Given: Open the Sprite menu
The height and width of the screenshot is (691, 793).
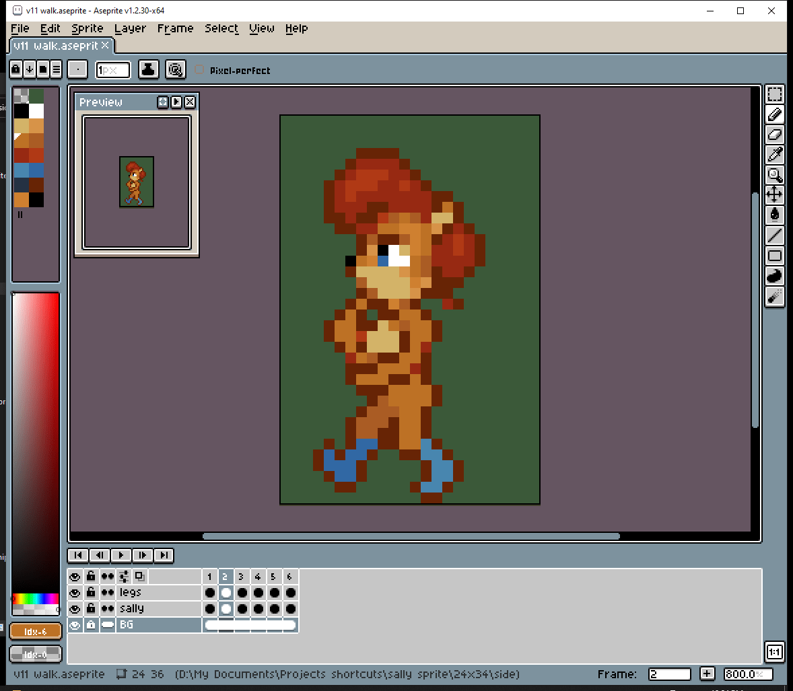Looking at the screenshot, I should pyautogui.click(x=88, y=28).
